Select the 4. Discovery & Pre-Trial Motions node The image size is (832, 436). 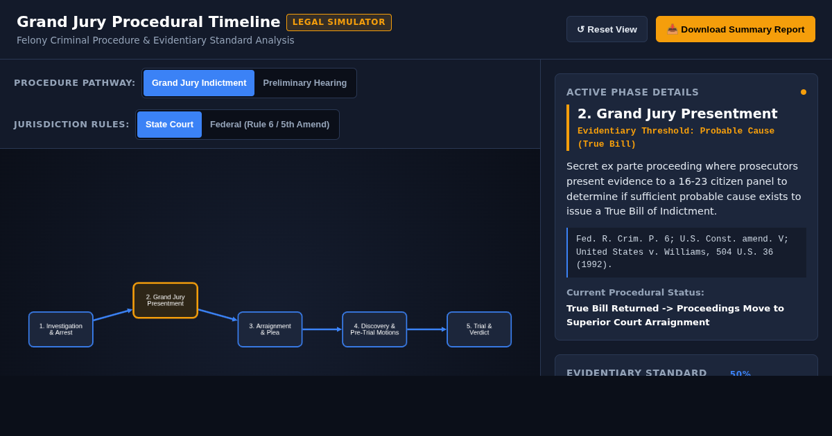coord(374,329)
